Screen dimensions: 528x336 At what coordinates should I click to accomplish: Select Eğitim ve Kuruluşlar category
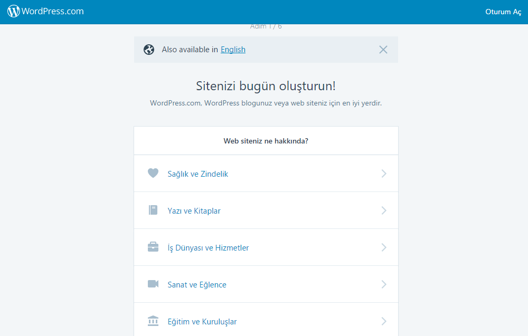266,320
